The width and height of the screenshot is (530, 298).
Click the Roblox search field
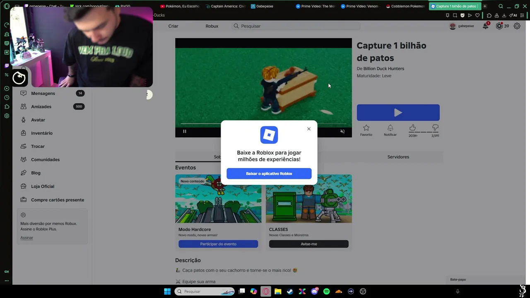tap(296, 26)
